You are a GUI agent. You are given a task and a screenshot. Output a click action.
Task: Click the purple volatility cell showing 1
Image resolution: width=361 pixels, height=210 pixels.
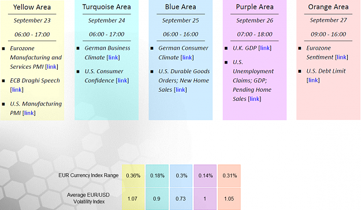click(x=205, y=199)
